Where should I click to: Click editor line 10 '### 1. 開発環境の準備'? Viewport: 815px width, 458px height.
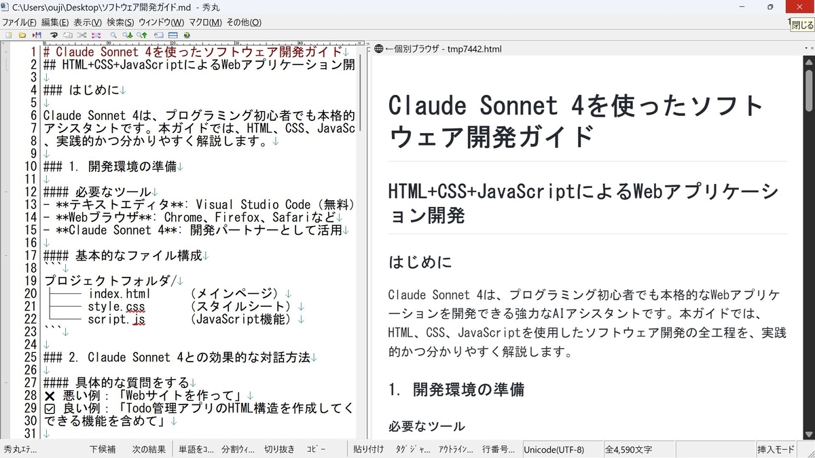click(113, 167)
